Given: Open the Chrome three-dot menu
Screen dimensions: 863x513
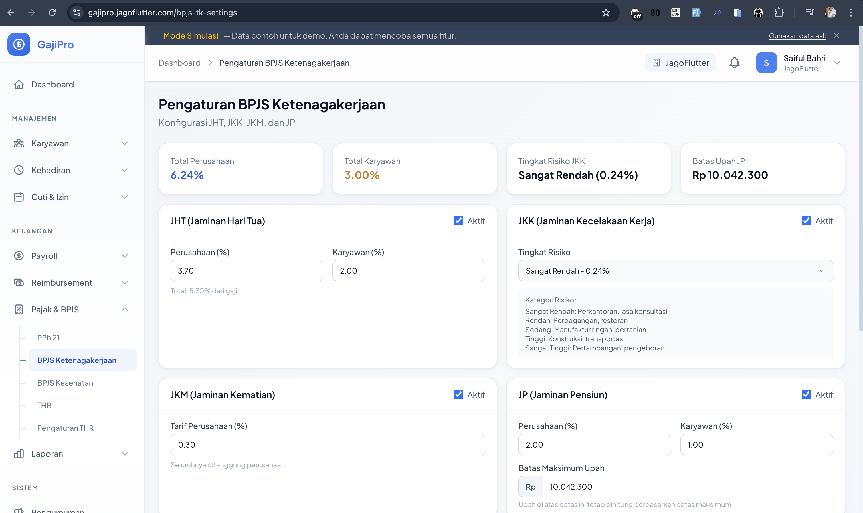Looking at the screenshot, I should point(850,13).
